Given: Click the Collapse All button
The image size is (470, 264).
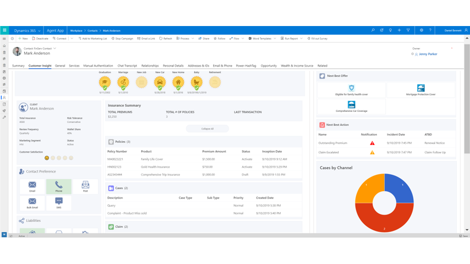Looking at the screenshot, I should [207, 129].
